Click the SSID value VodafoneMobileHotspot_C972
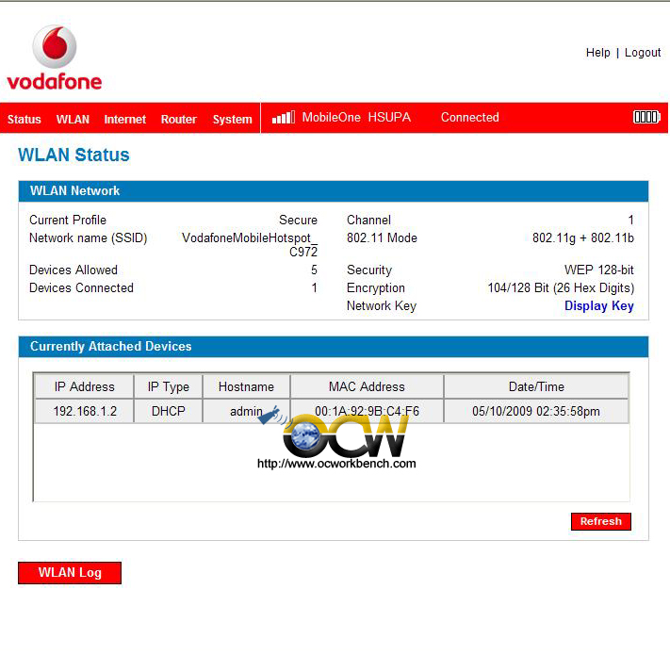The image size is (670, 655). (x=250, y=245)
